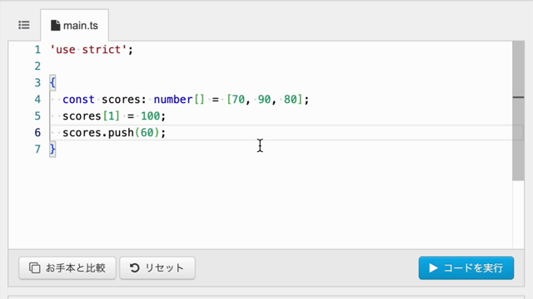Run code with コードを実行 button

tap(466, 267)
